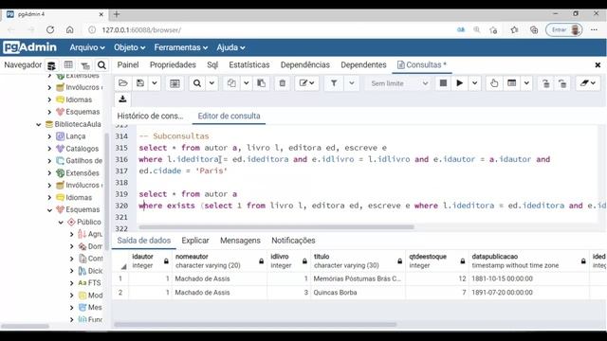
Task: Save the query file
Action: [x=140, y=83]
